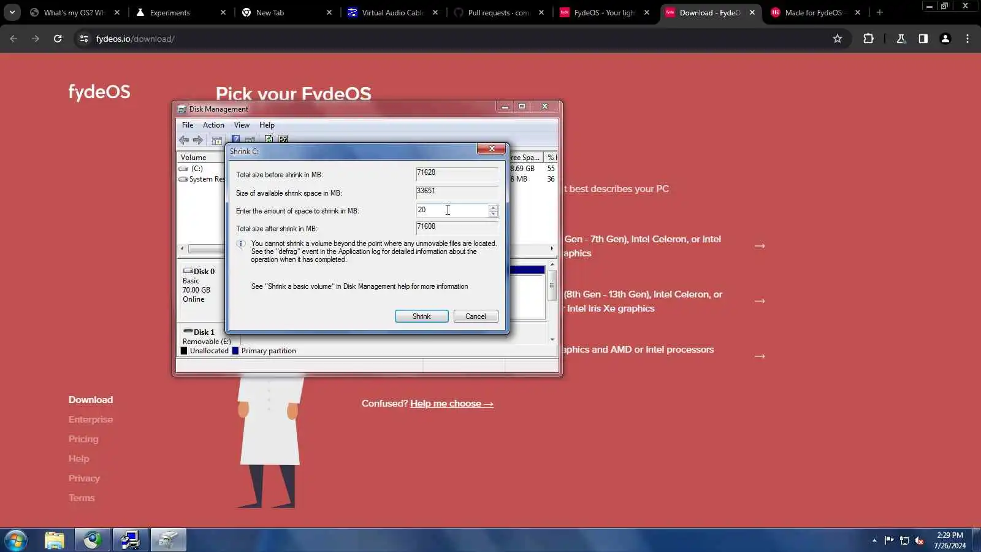Click the Rescan Disks toolbar icon

[283, 139]
